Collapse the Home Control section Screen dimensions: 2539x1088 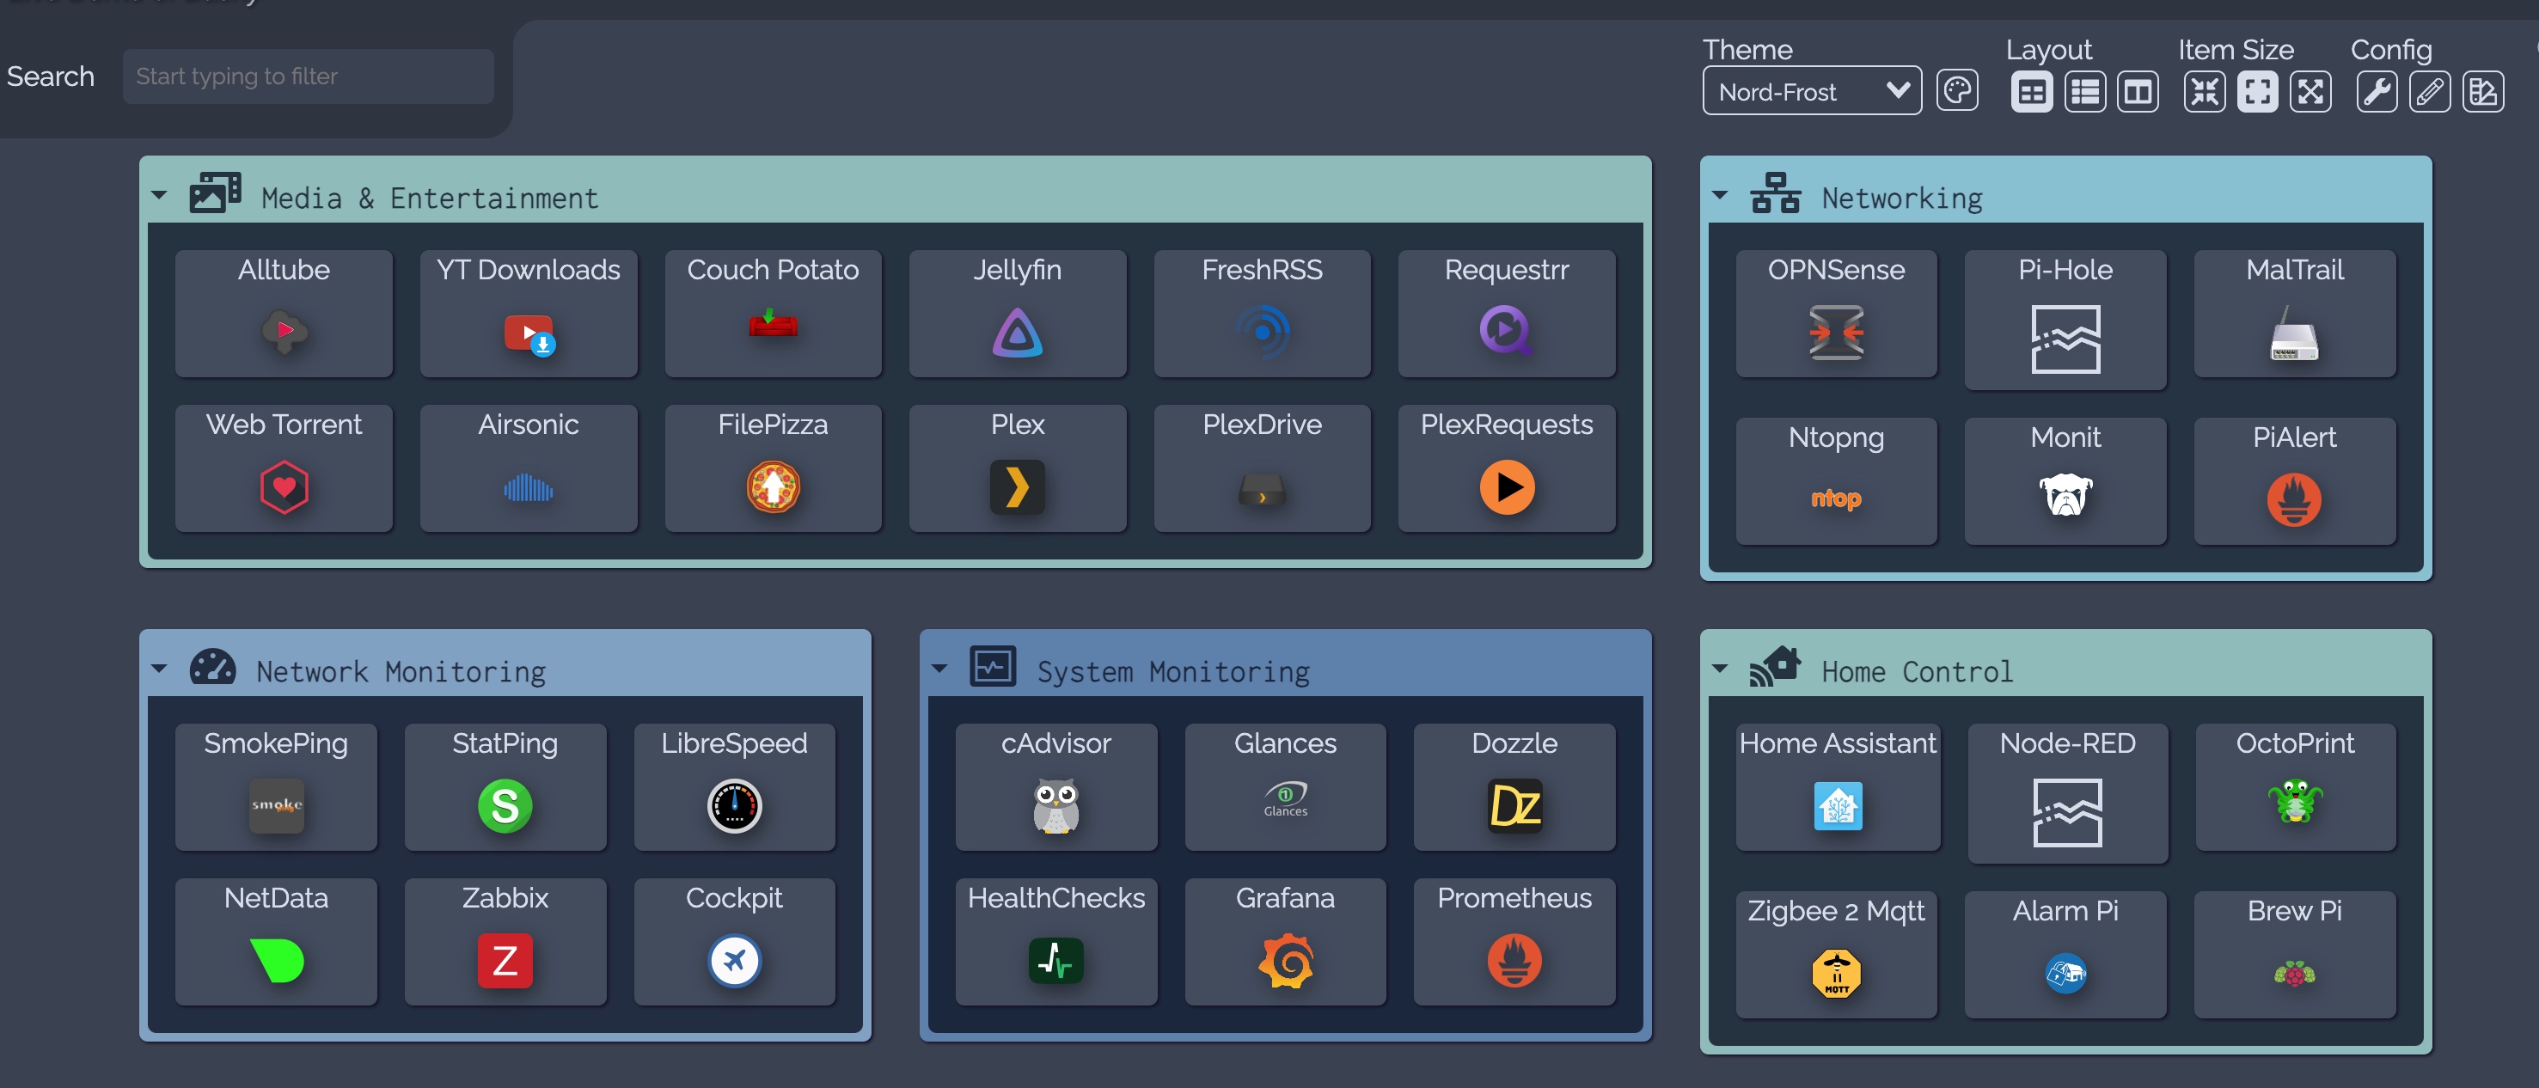(x=1720, y=668)
